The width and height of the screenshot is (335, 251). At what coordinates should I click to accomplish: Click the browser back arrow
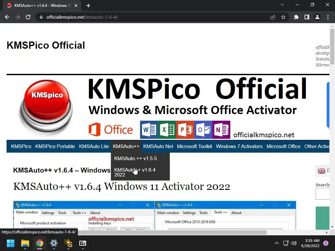coord(7,17)
